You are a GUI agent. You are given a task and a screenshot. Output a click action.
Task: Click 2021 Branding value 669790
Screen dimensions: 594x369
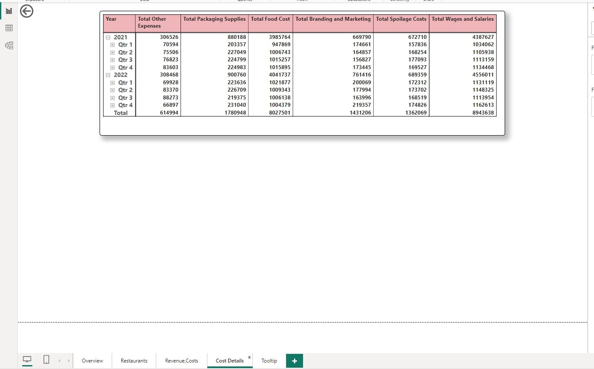coord(362,37)
